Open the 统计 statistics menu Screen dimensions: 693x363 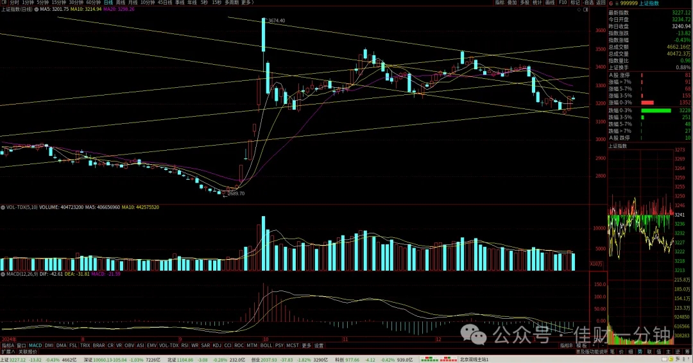[537, 3]
